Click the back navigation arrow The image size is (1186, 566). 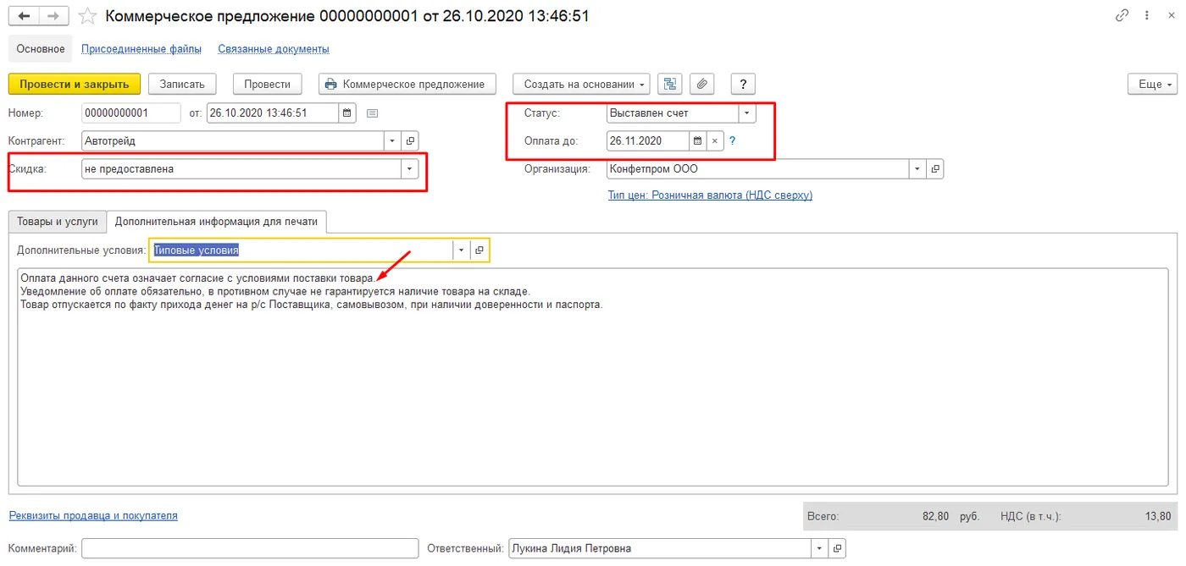(x=24, y=16)
